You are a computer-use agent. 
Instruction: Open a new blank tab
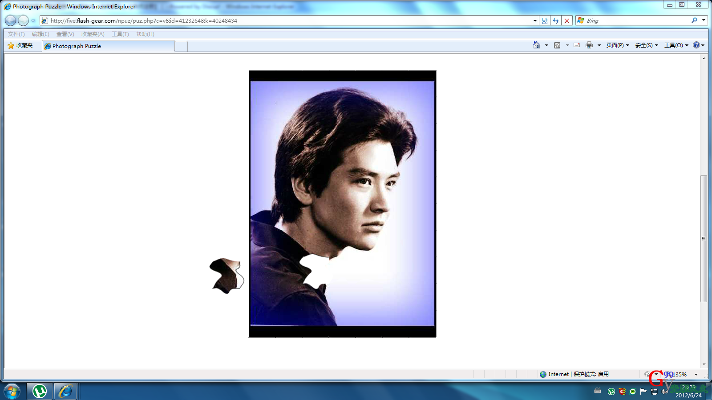(x=181, y=46)
